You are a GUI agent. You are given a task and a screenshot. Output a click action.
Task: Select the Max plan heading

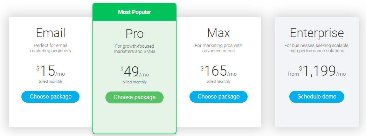(219, 33)
